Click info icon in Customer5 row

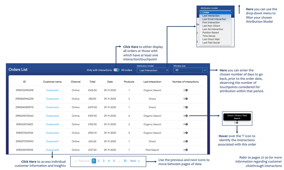pos(187,124)
